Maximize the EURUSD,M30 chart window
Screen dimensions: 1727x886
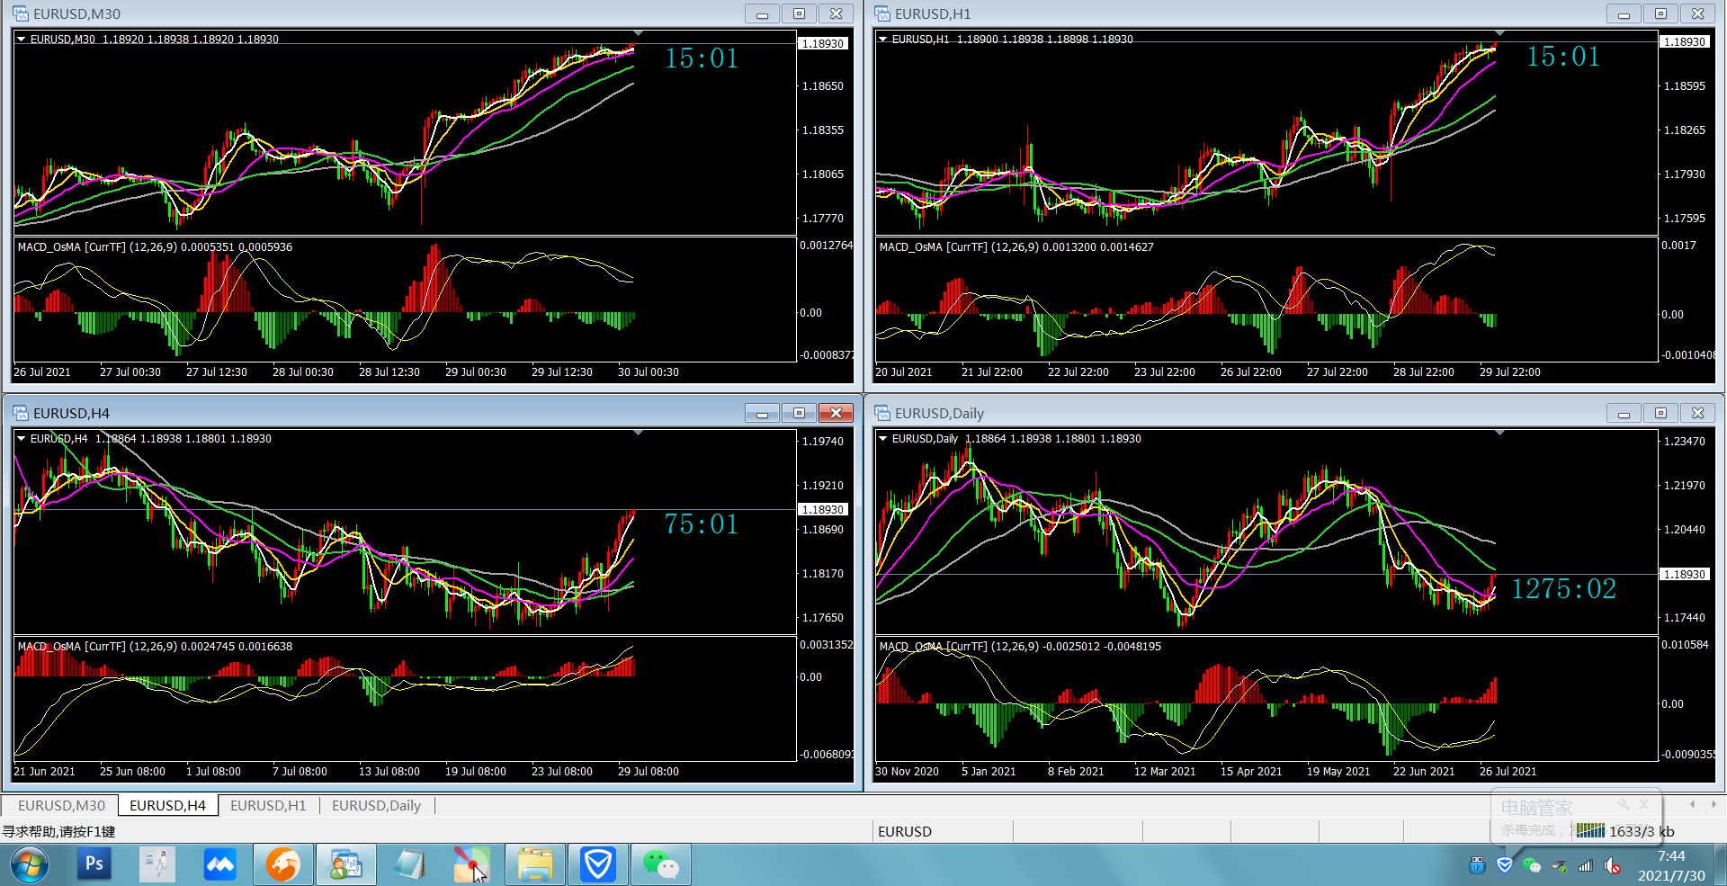(x=799, y=13)
